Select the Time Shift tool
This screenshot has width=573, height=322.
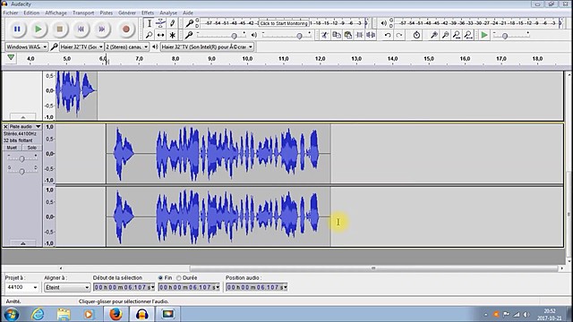point(160,35)
